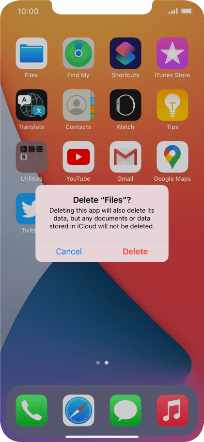204x442 pixels.
Task: Open the Utilities folder
Action: (x=31, y=157)
